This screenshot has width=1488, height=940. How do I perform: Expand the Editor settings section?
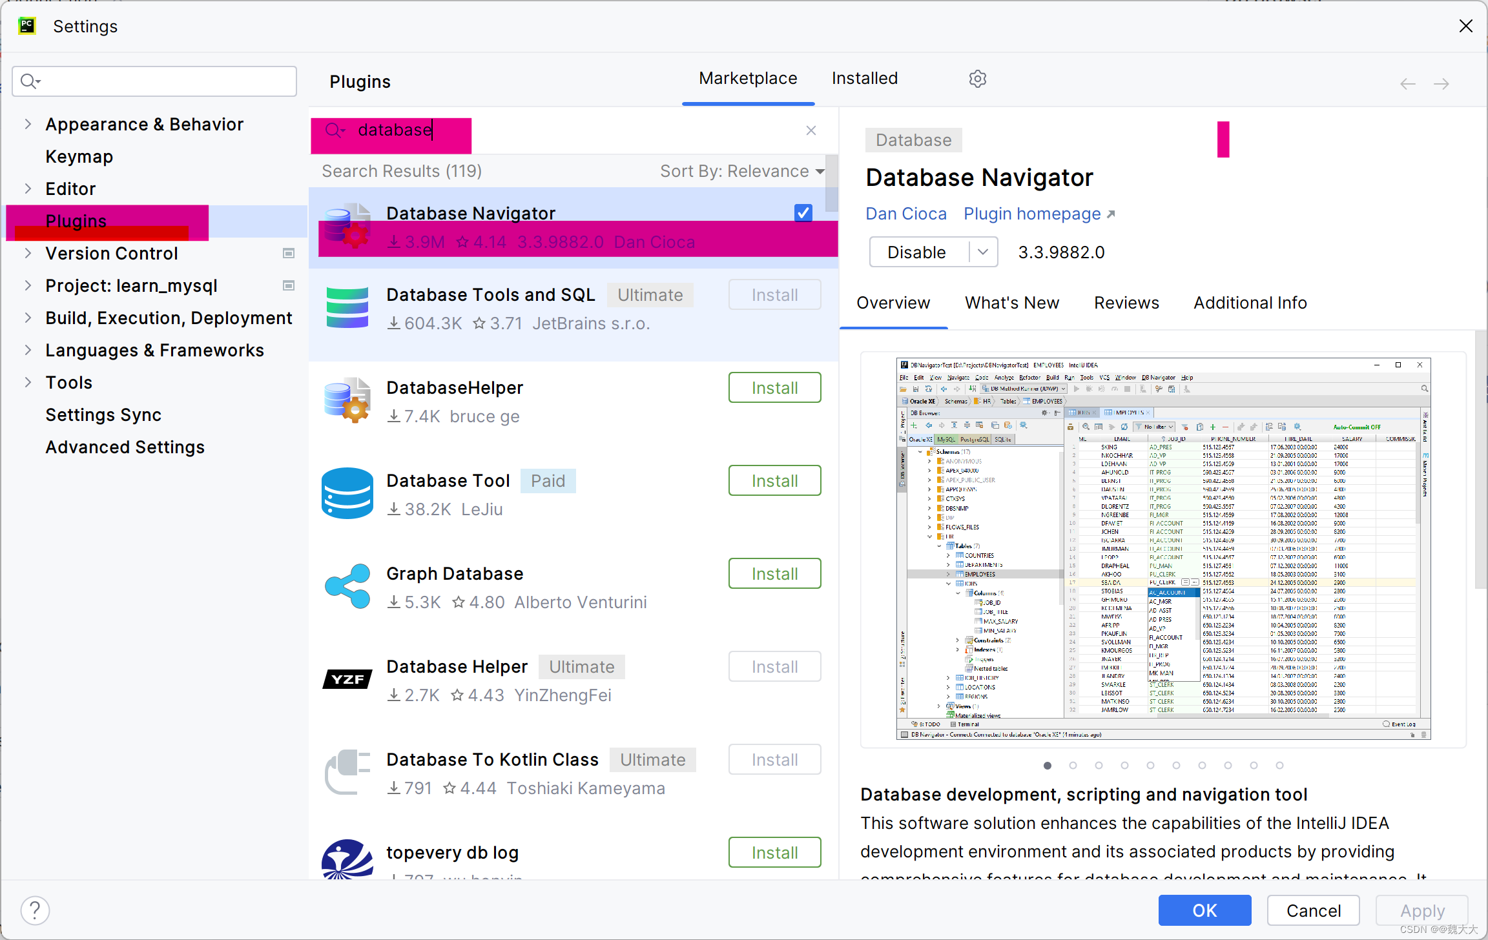[28, 189]
